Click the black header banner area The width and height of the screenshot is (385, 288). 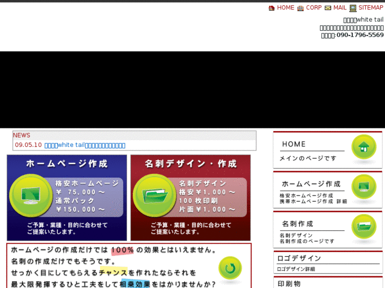click(x=193, y=90)
